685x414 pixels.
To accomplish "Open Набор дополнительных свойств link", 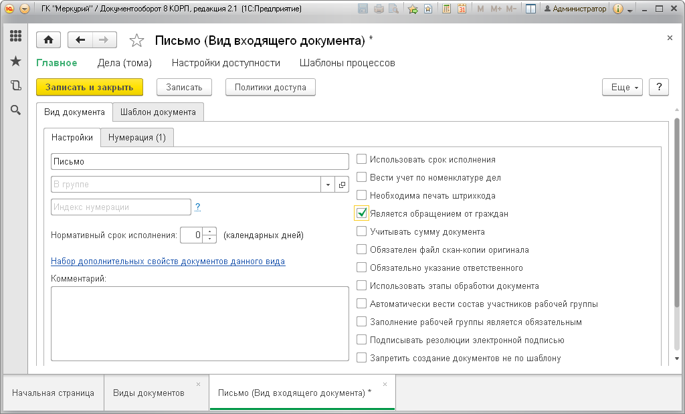I will point(168,261).
